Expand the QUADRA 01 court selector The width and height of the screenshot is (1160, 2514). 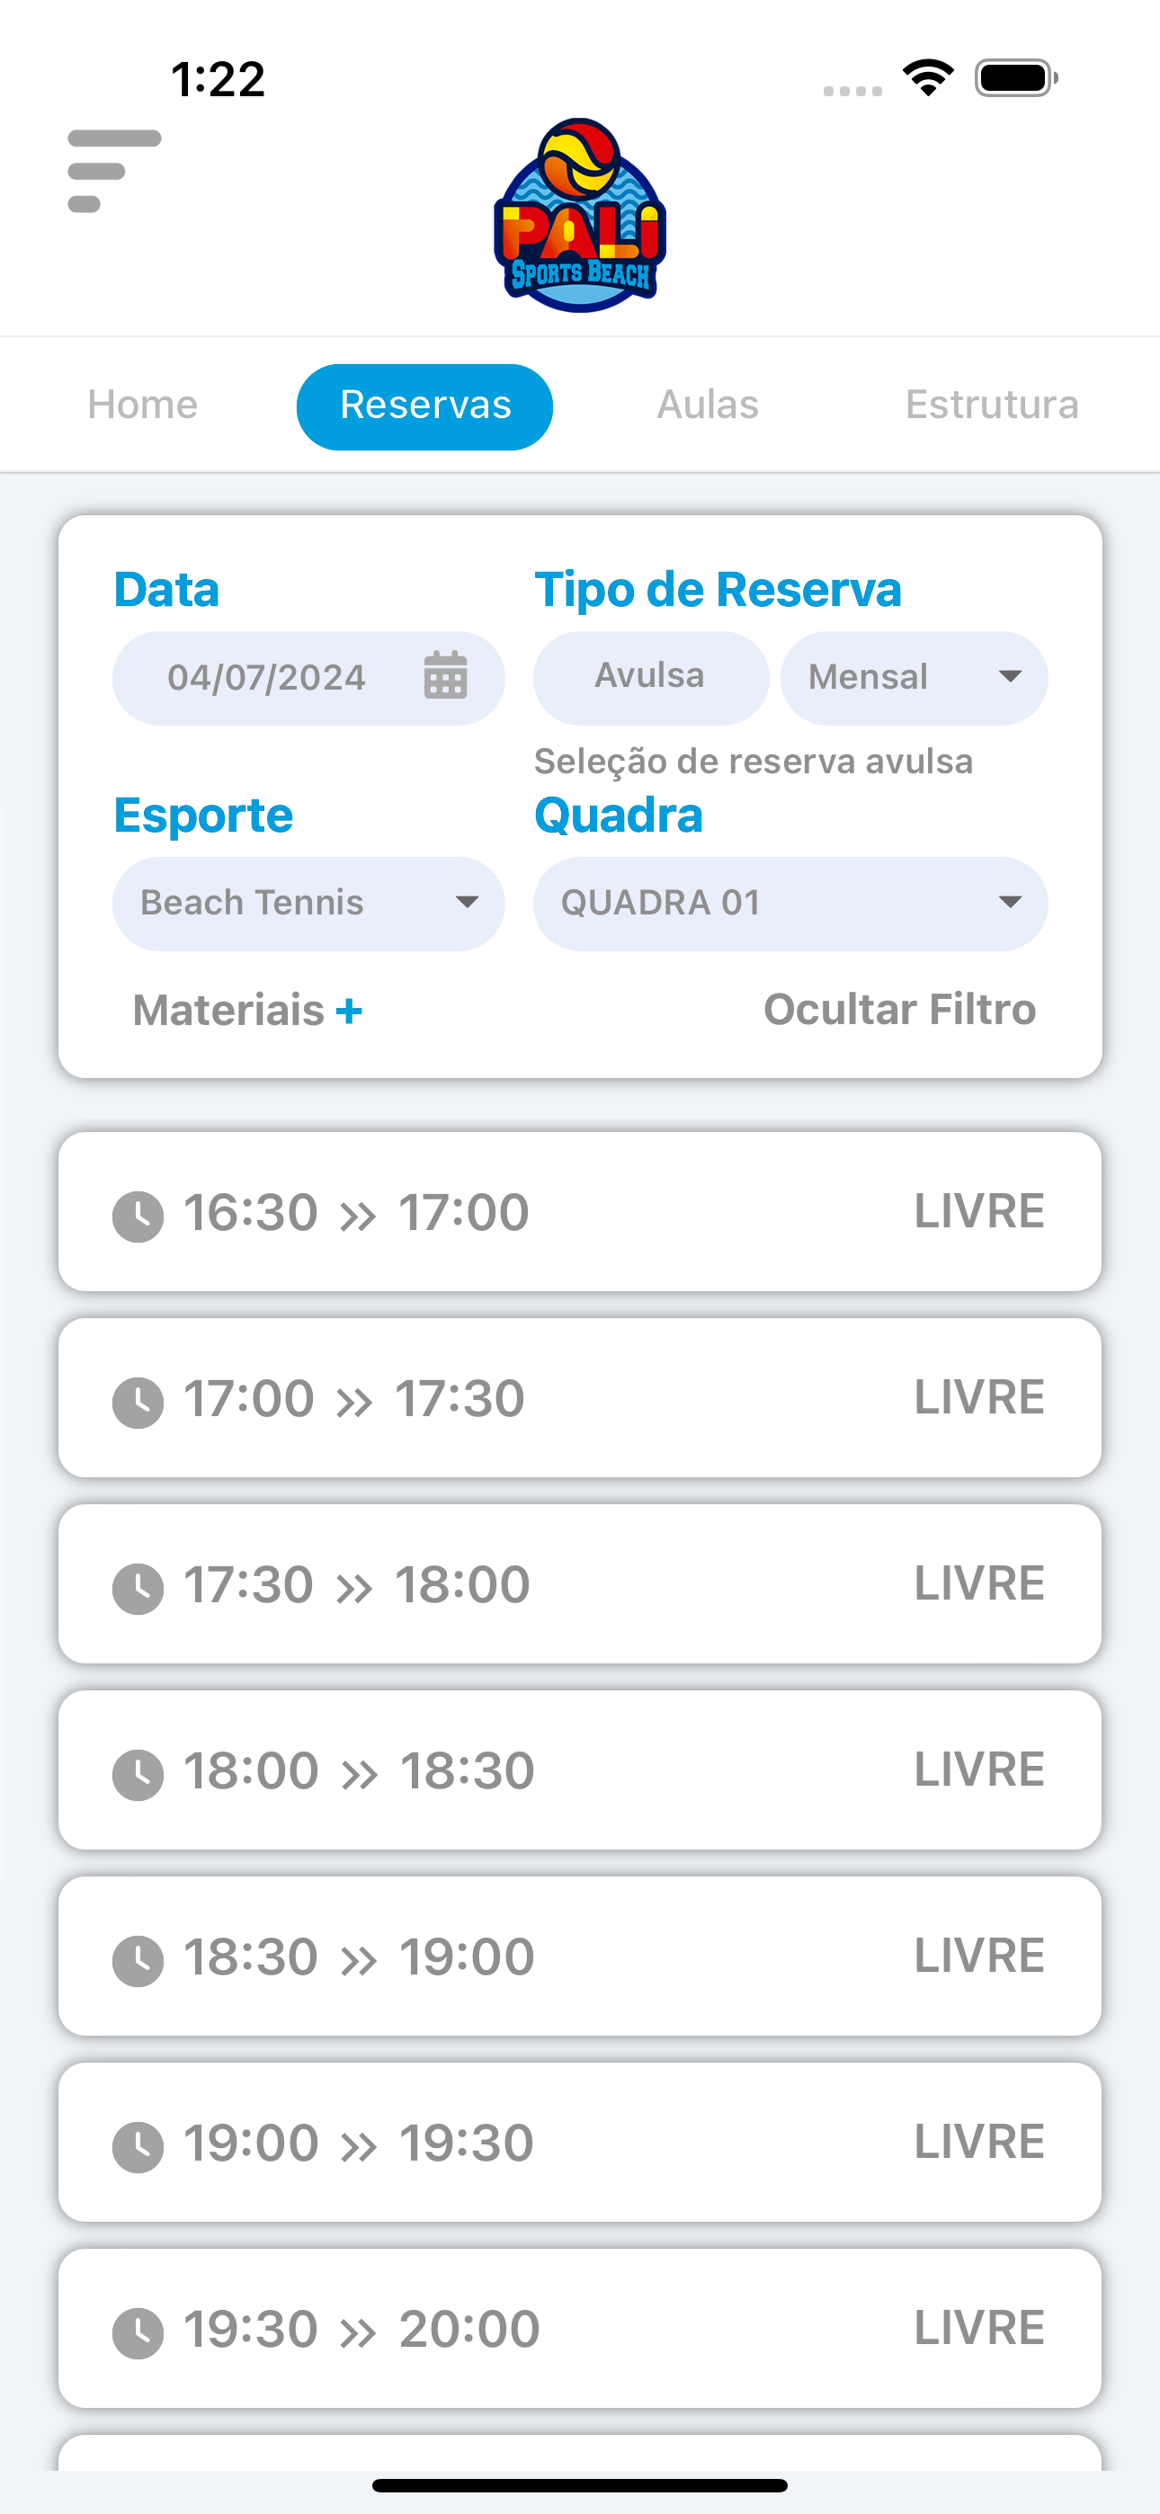coord(791,904)
